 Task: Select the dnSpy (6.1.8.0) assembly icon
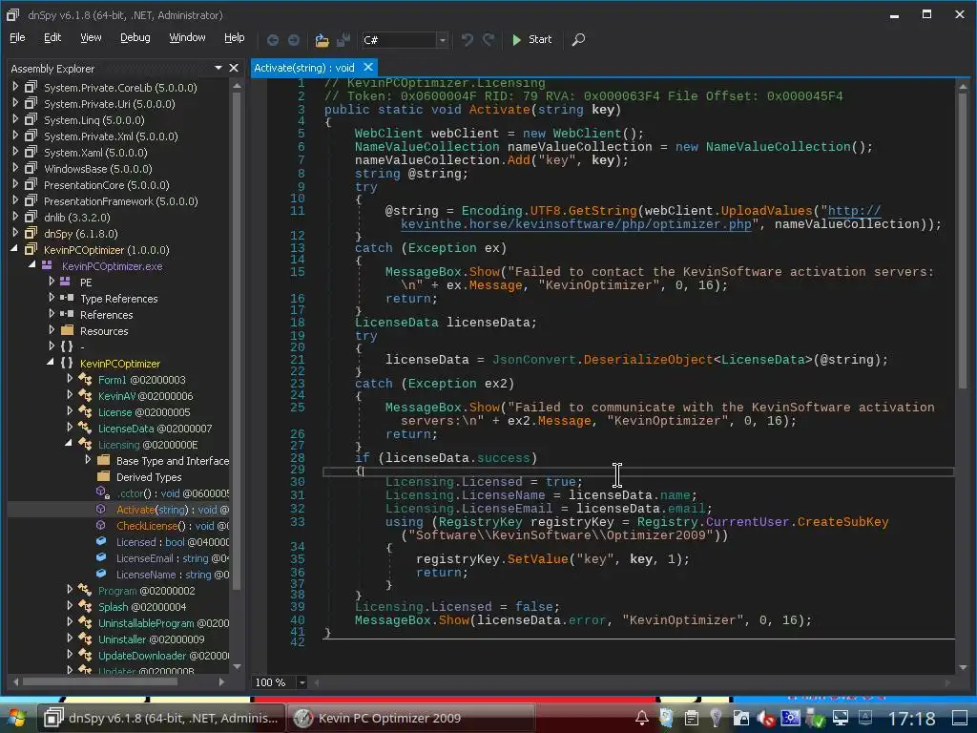pos(31,233)
